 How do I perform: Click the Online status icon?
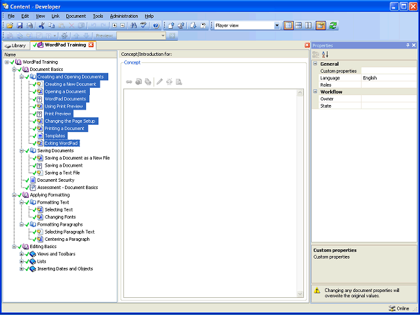point(392,308)
